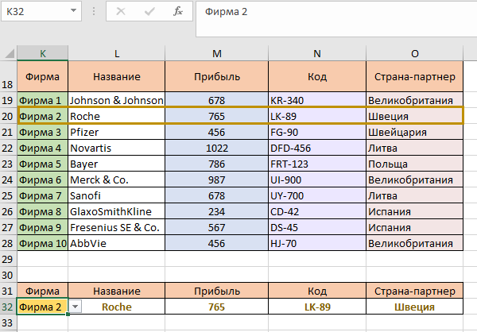Select row 33 header
Screen dimensions: 477x332
click(x=8, y=322)
